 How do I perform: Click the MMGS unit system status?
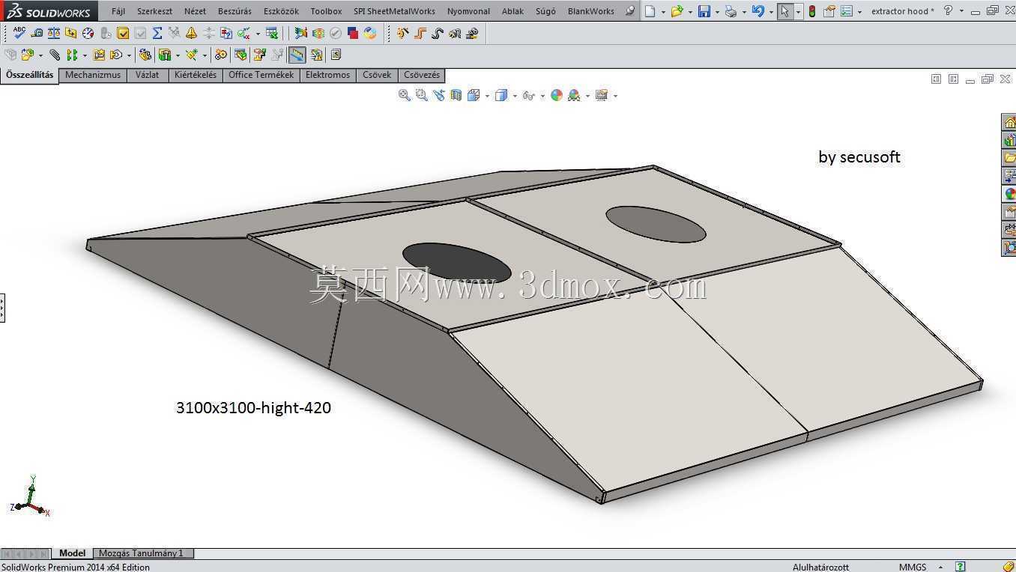[913, 567]
